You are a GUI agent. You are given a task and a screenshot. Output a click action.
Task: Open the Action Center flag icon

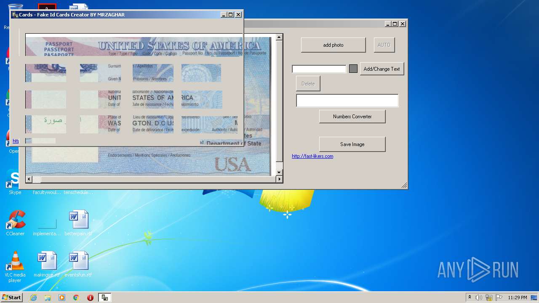(499, 298)
